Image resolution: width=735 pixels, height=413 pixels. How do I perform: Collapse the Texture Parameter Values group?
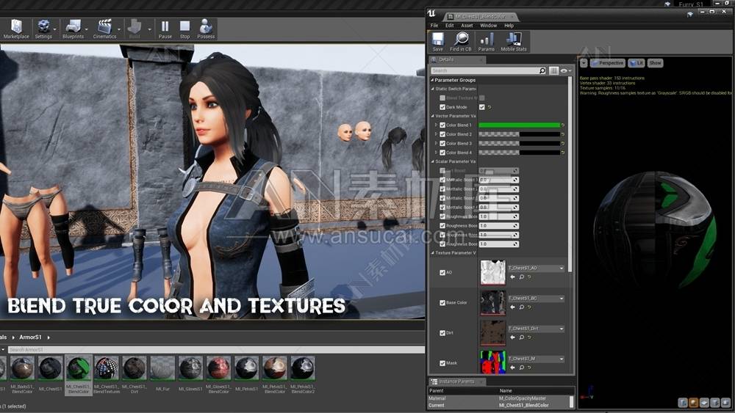click(x=433, y=253)
